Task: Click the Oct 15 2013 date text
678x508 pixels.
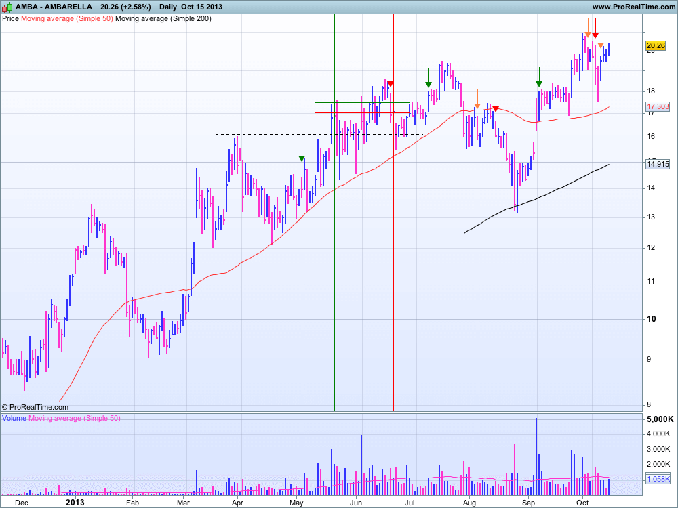Action: coord(201,7)
